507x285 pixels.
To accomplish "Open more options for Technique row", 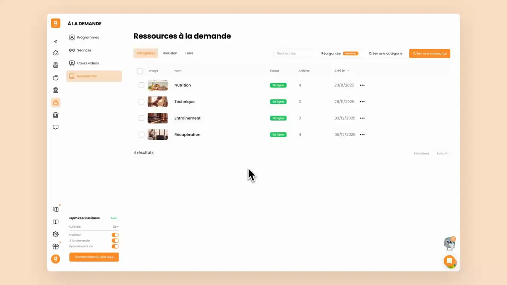I will (362, 102).
